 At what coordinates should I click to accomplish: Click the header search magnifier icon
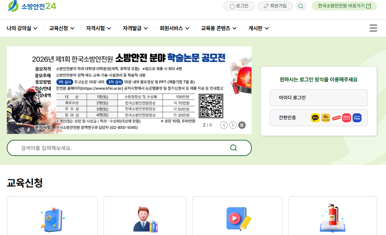(301, 6)
